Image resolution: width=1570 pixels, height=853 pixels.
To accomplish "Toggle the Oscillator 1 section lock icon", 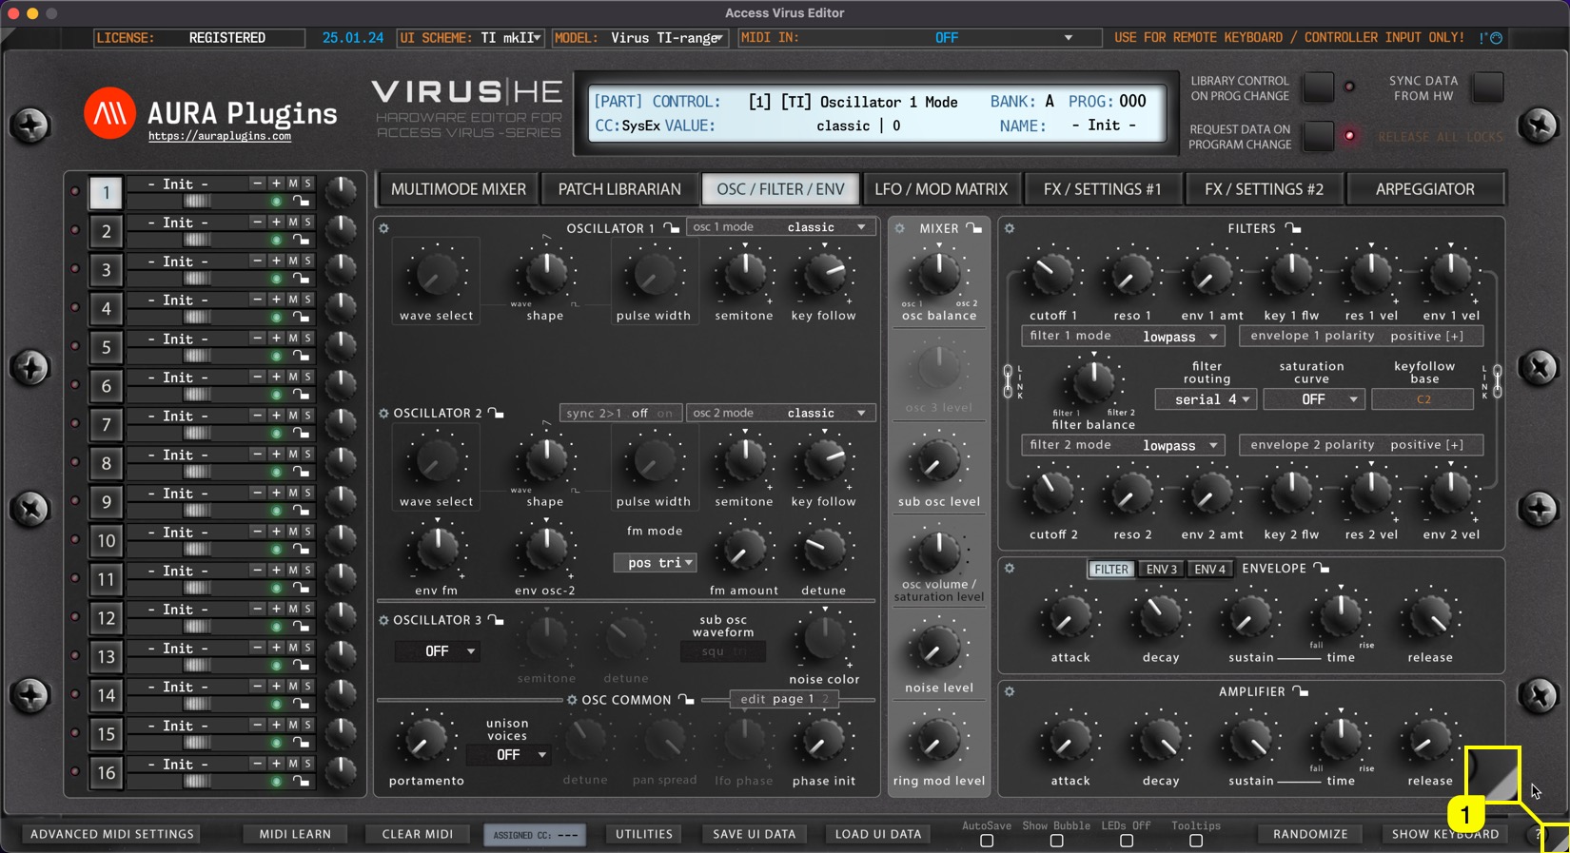I will click(671, 228).
